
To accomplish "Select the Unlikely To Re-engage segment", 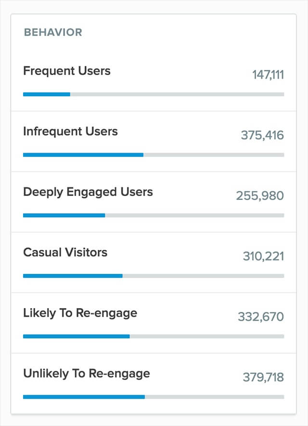I will click(x=86, y=373).
